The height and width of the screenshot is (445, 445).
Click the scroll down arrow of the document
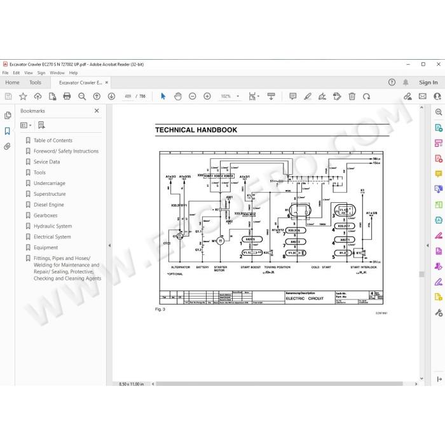(x=421, y=378)
